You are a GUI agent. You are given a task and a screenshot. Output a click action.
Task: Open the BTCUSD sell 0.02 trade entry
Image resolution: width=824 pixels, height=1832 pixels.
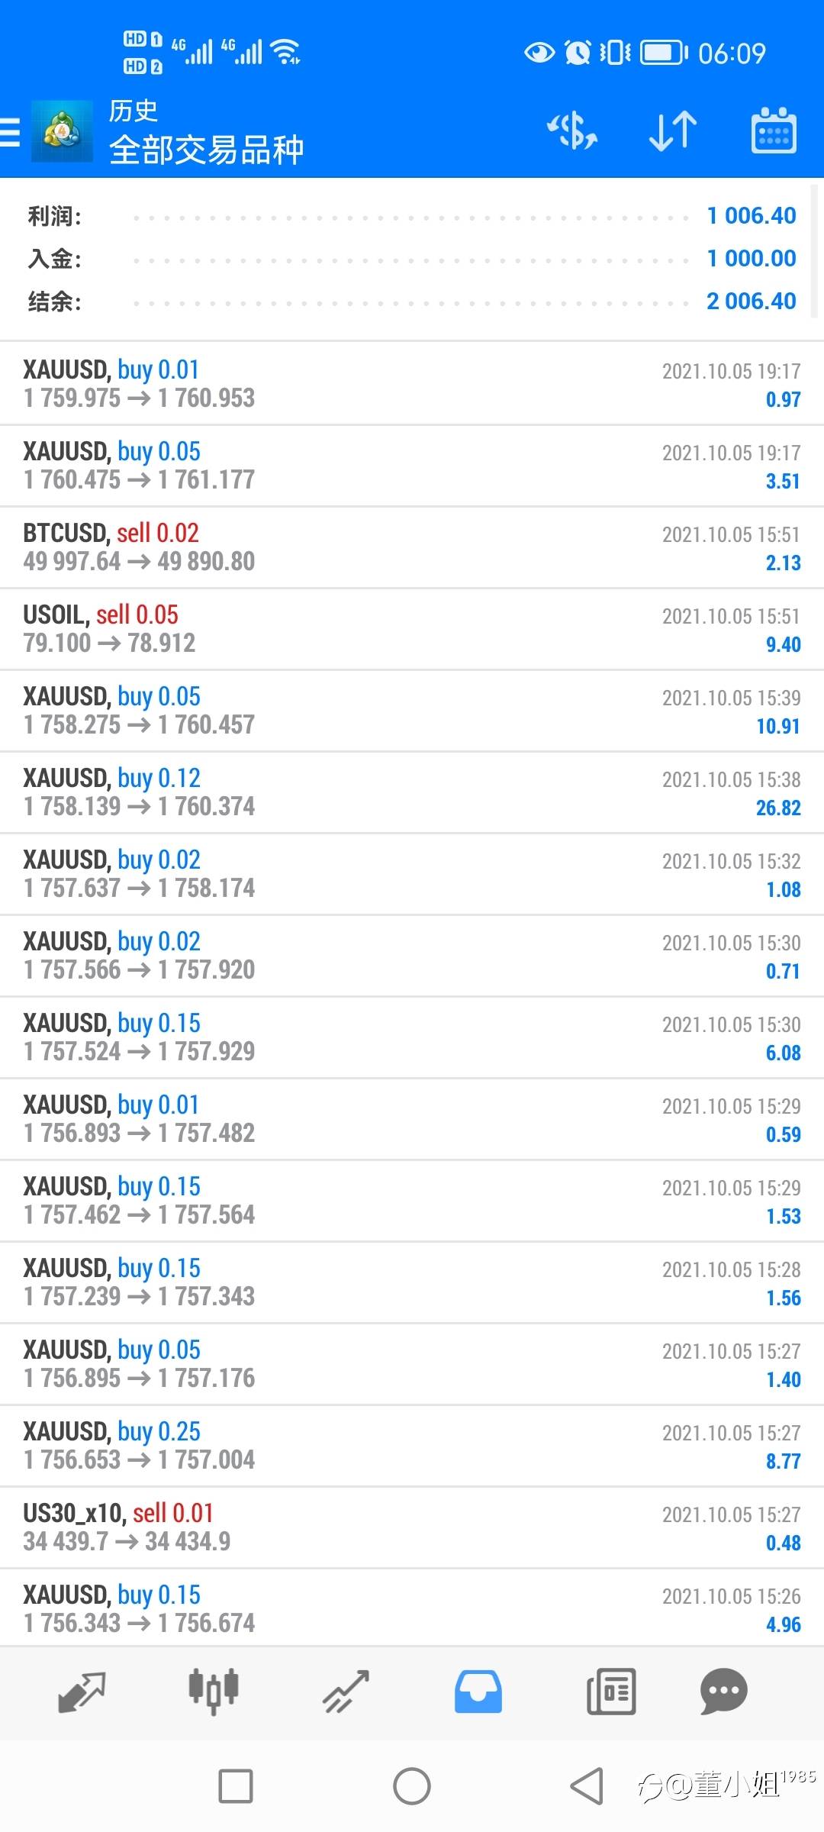(412, 547)
